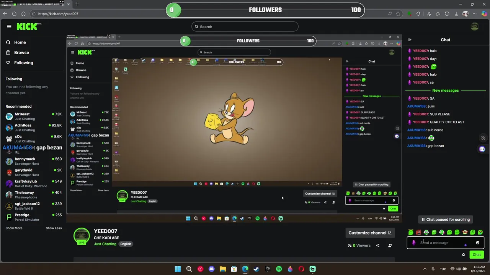The width and height of the screenshot is (490, 275).
Task: Open Windows Start menu
Action: coord(178,269)
